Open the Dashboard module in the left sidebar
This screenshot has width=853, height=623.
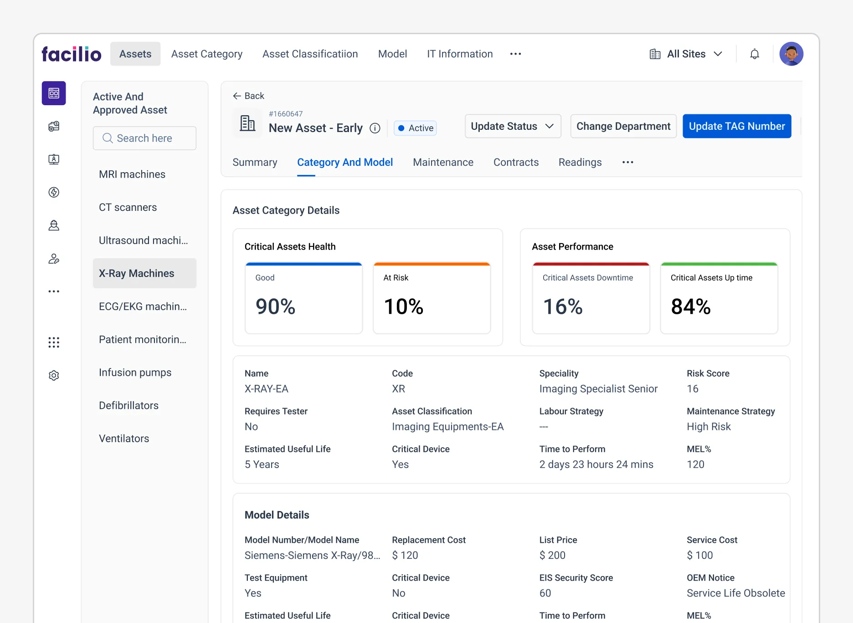coord(54,93)
